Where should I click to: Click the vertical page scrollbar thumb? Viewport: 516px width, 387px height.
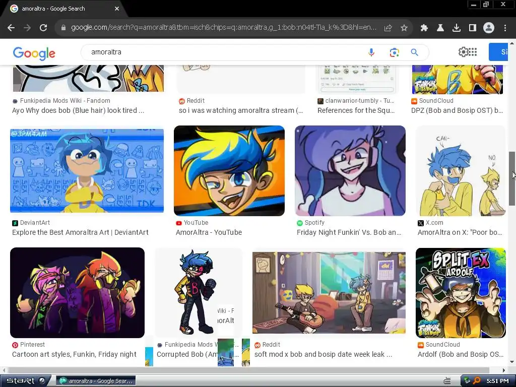pyautogui.click(x=512, y=179)
